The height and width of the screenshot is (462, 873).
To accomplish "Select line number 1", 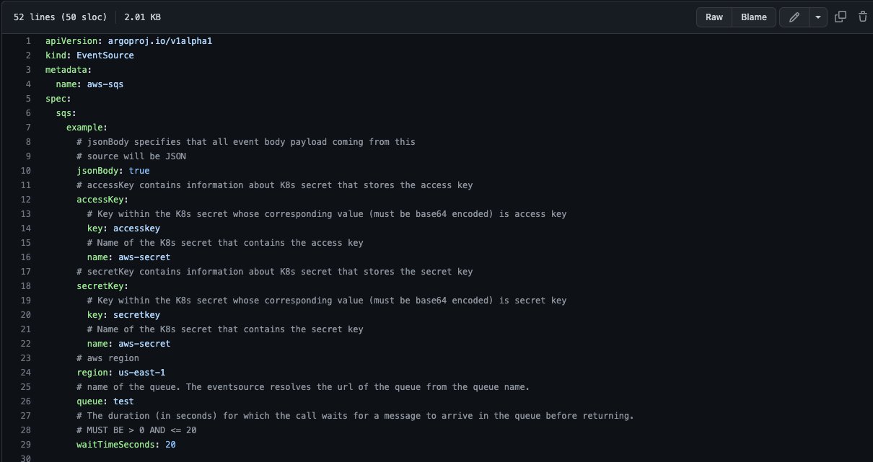I will coord(28,41).
